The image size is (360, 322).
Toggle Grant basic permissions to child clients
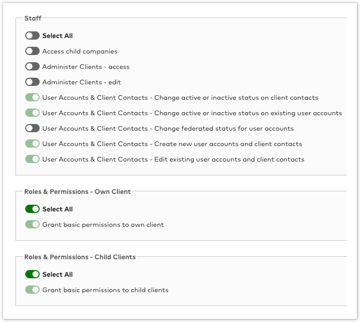32,290
